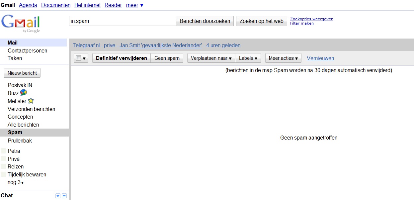Image resolution: width=414 pixels, height=200 pixels.
Task: Open Agenda from the top bar
Action: tap(28, 5)
